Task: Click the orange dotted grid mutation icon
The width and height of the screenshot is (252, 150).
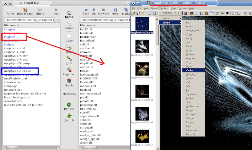Action: tap(206, 13)
